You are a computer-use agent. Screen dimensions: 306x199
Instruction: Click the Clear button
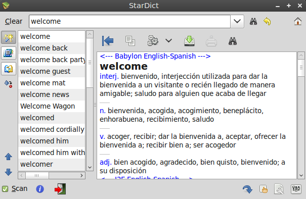(x=14, y=21)
